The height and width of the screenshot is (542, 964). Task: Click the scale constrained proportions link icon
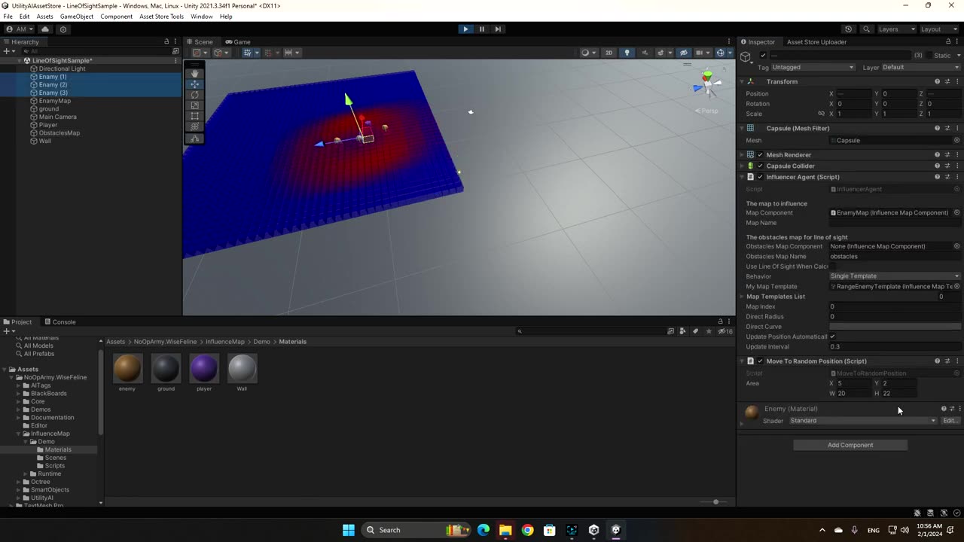tap(821, 114)
